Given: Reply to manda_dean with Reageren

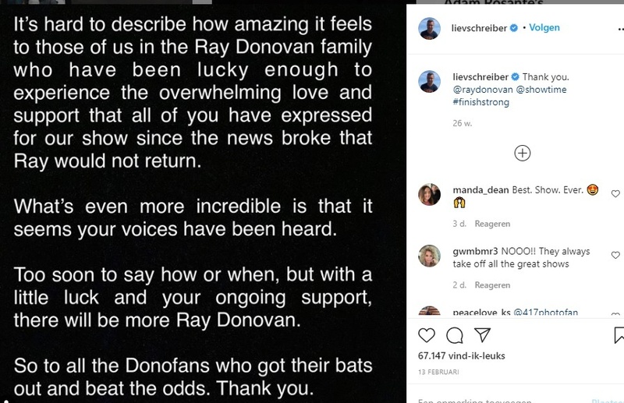Looking at the screenshot, I should coord(492,224).
